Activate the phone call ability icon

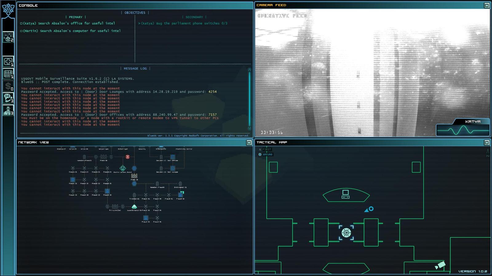click(x=8, y=98)
